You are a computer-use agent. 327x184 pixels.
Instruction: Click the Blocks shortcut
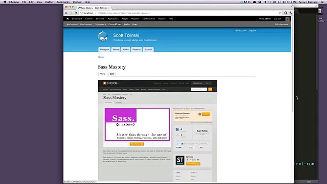(x=126, y=24)
